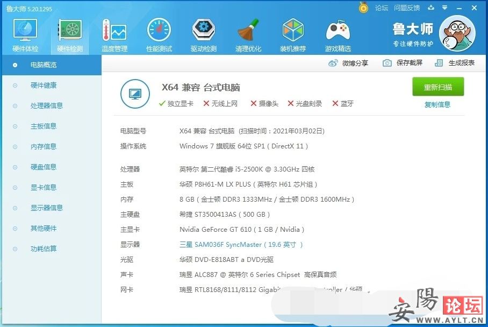
Task: Click the 华硕 DVD-E818ABT optical drive value
Action: [227, 260]
